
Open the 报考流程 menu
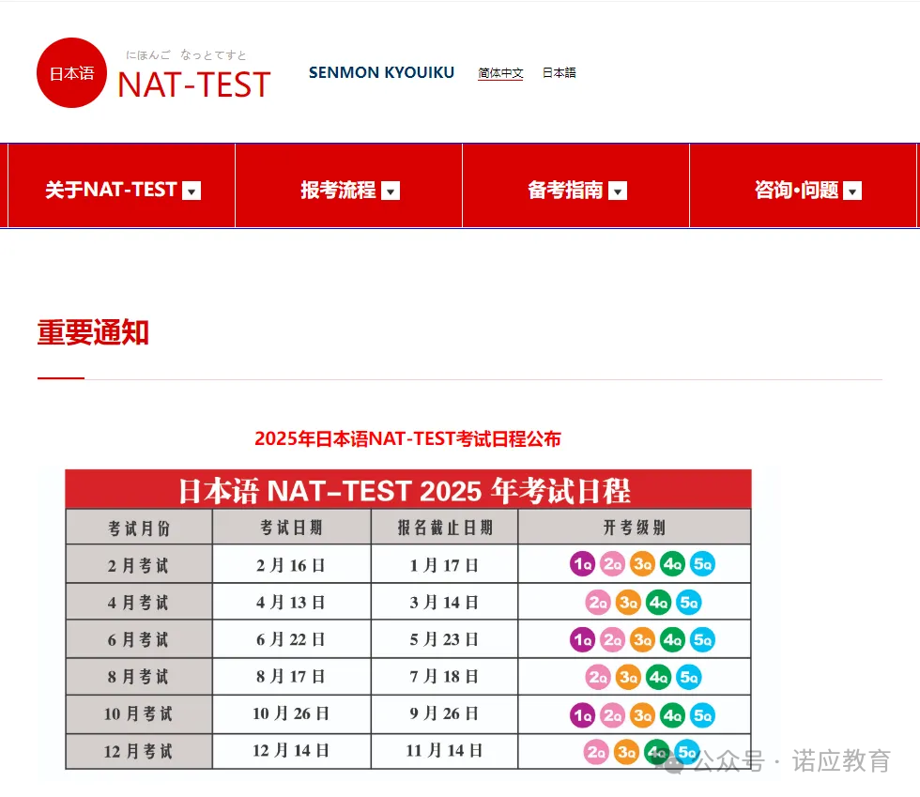click(x=348, y=186)
